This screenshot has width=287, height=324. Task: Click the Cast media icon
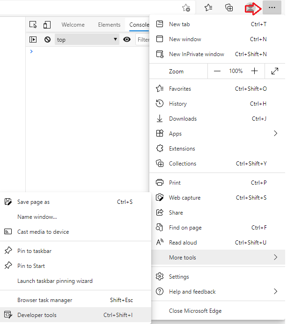(x=8, y=231)
